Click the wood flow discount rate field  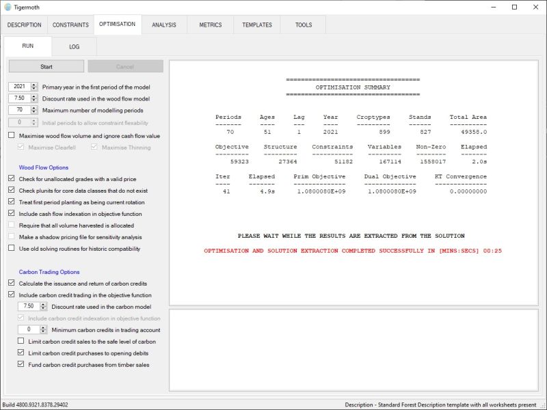(x=20, y=98)
